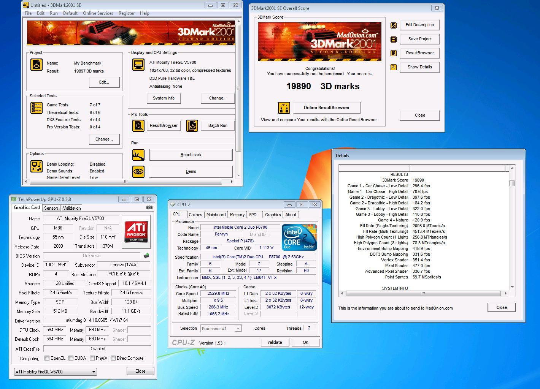Switch to the Caches tab in CPU-Z
Viewport: 540px width, 389px height.
195,215
